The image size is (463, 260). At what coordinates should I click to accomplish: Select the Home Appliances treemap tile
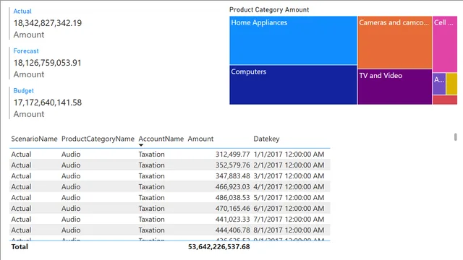[x=293, y=40]
